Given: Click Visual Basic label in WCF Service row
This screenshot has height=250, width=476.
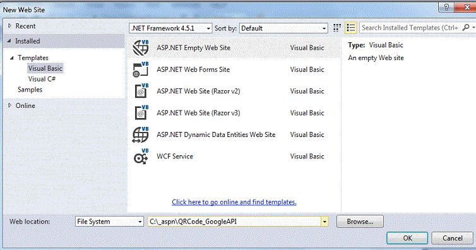Looking at the screenshot, I should tap(307, 157).
